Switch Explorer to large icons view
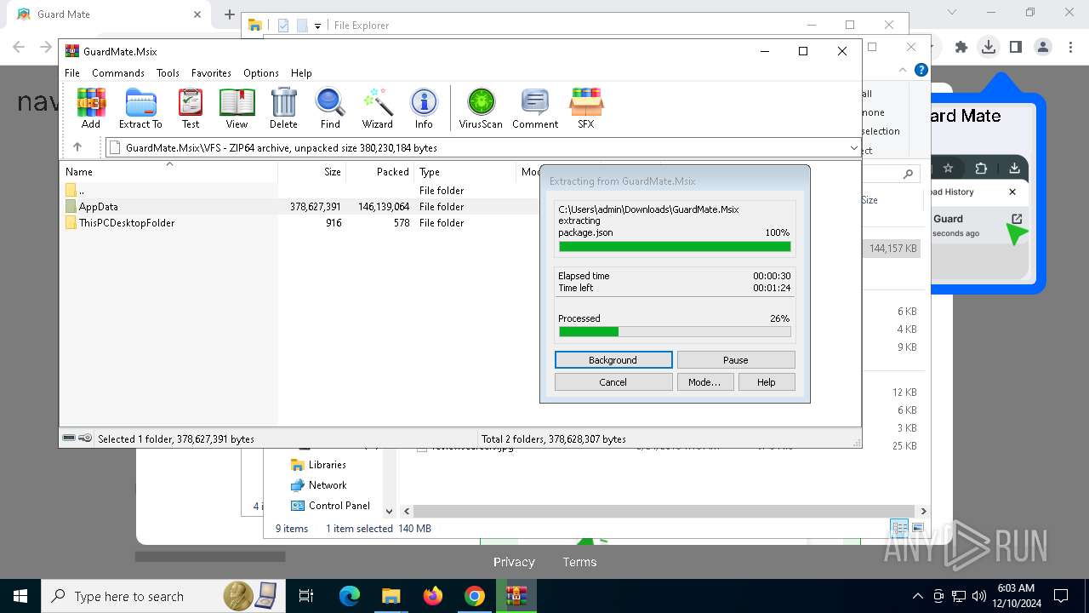1089x613 pixels. [917, 529]
